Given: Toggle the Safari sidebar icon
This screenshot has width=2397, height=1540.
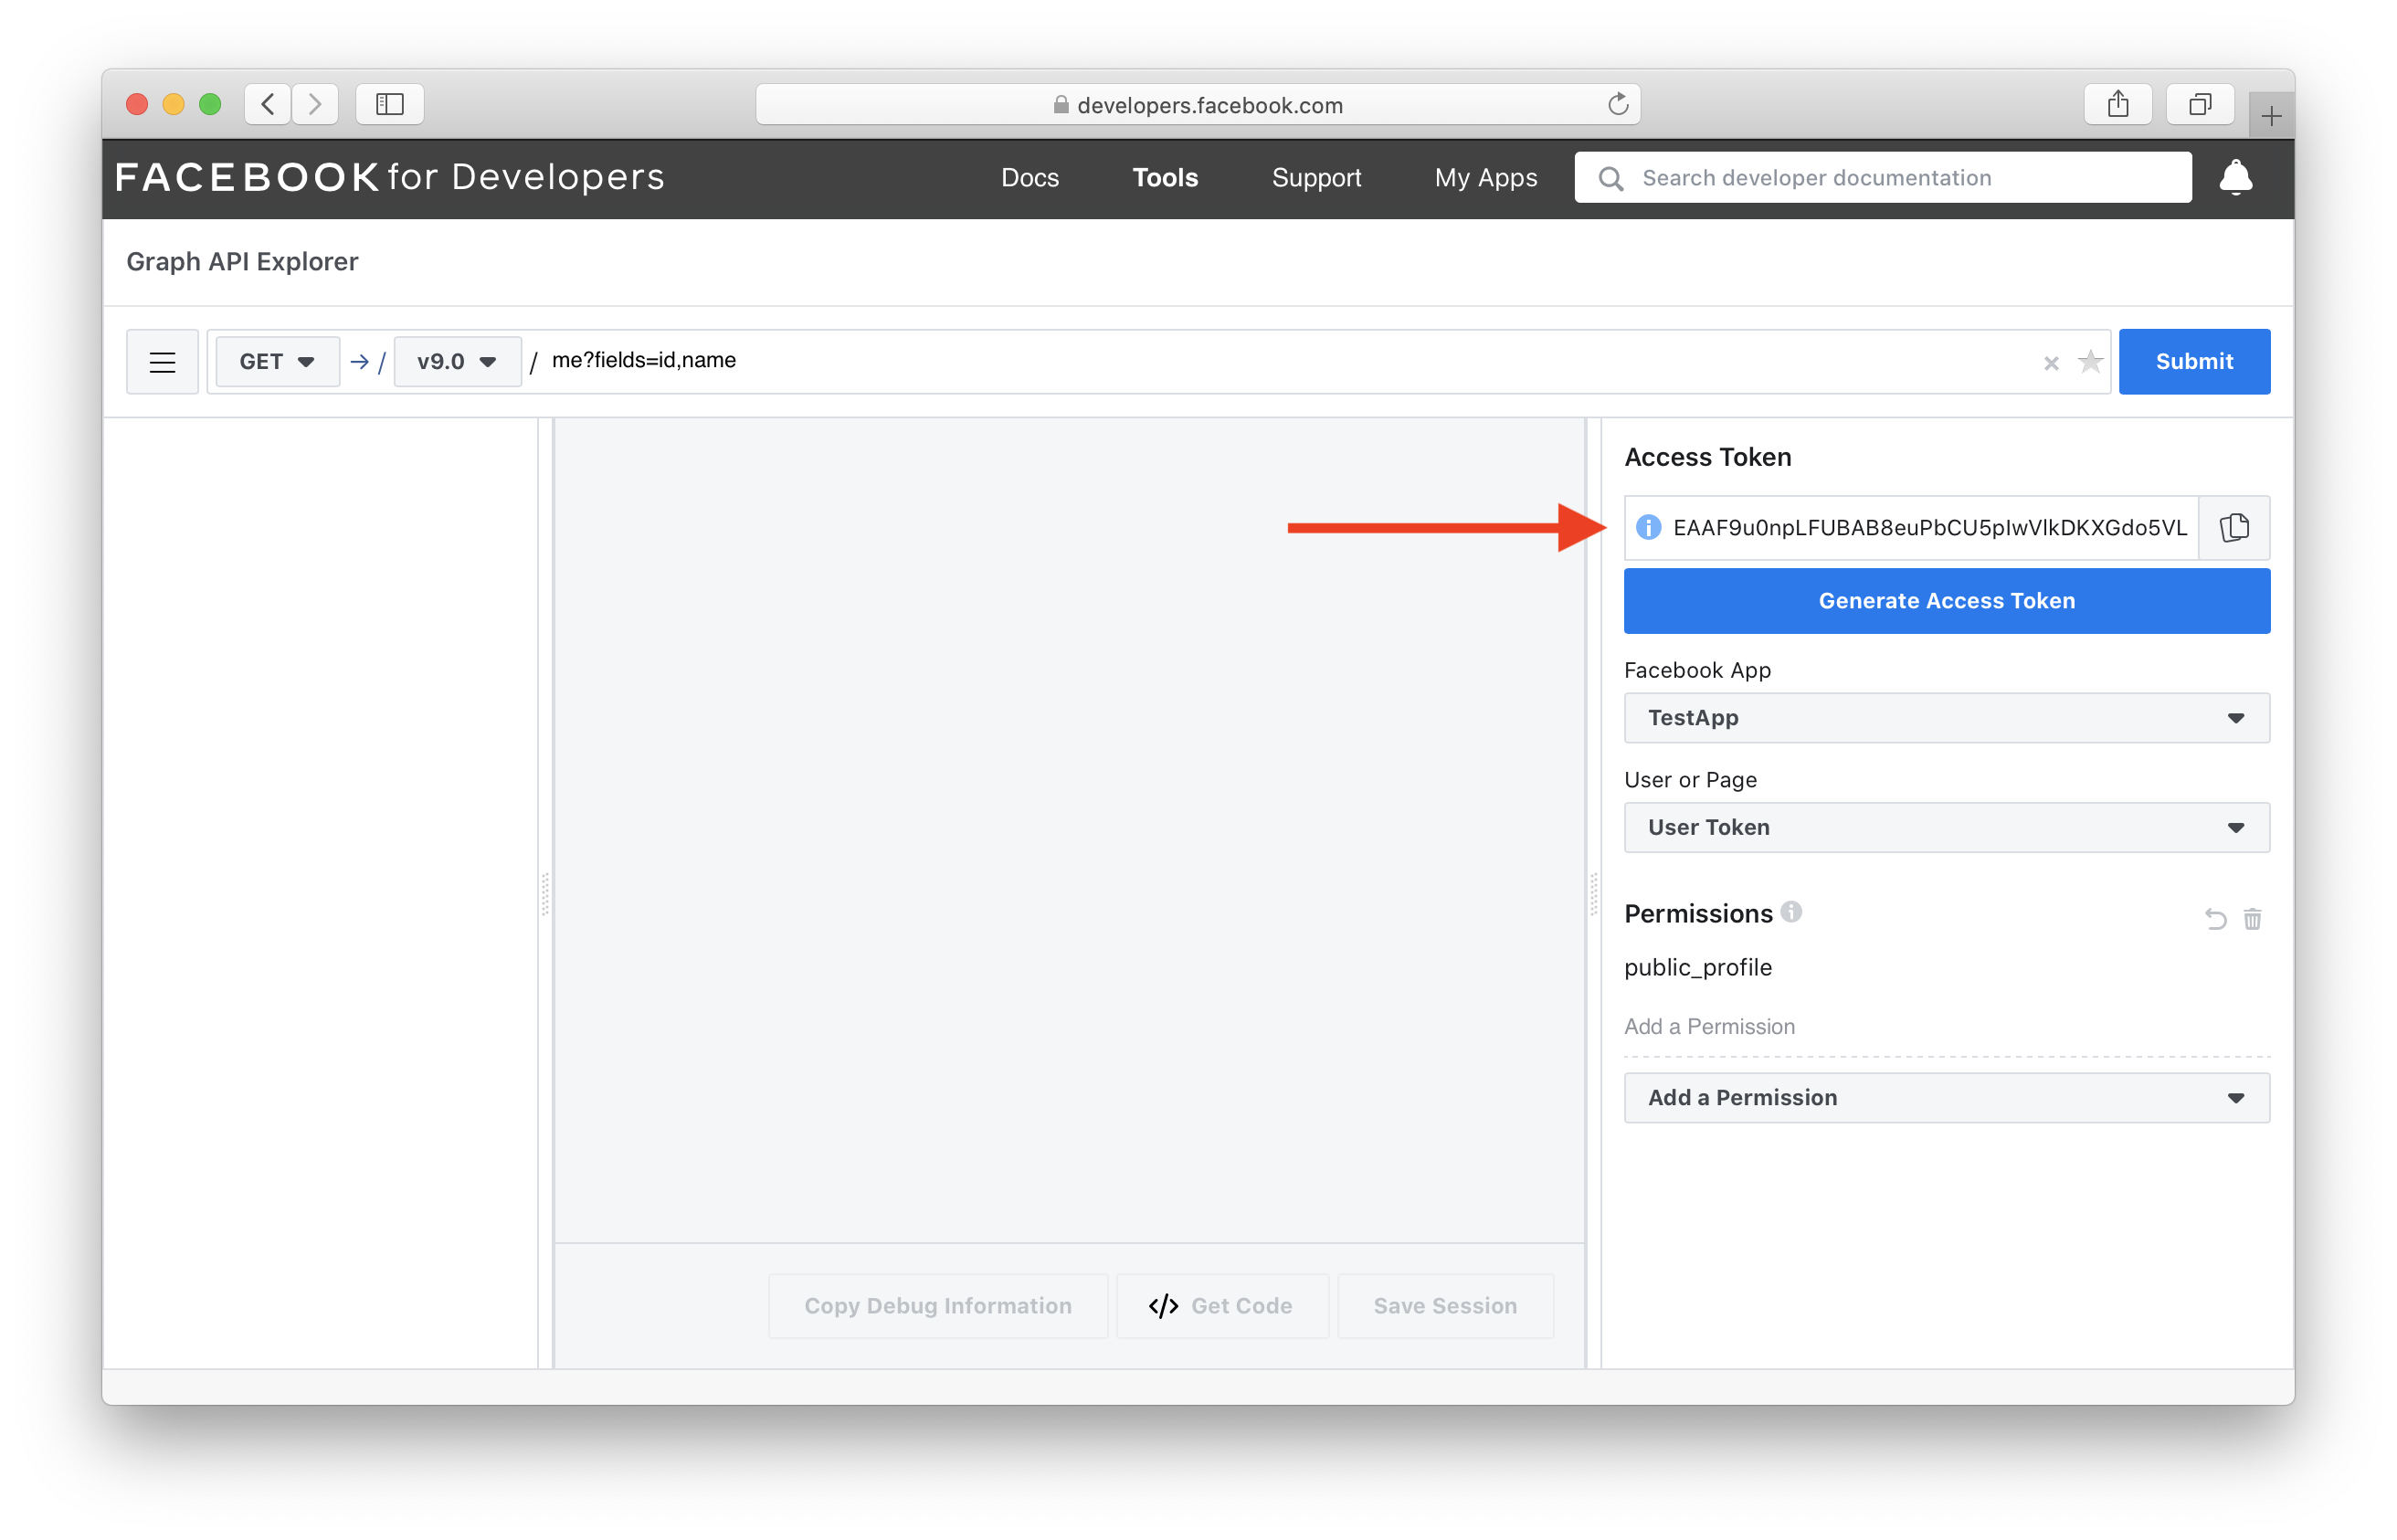Looking at the screenshot, I should coord(390,104).
